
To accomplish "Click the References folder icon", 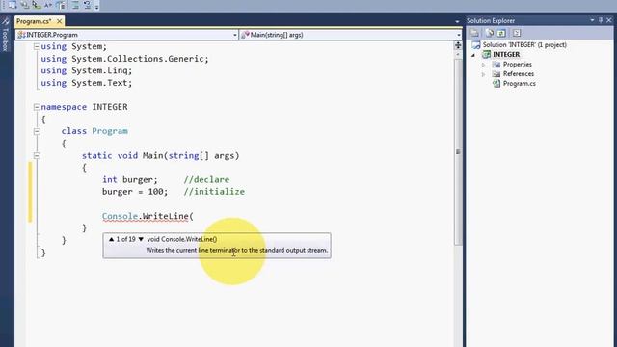I will pyautogui.click(x=496, y=74).
